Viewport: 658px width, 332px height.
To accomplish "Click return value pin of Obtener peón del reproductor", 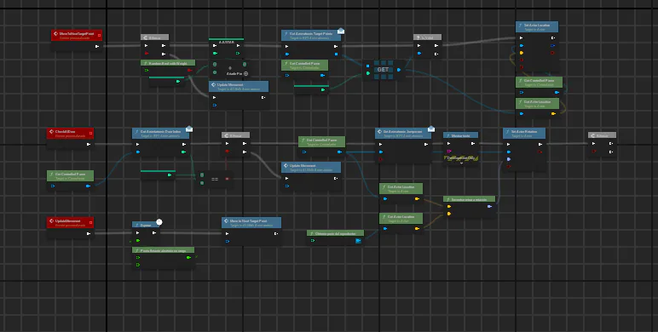I will 358,241.
